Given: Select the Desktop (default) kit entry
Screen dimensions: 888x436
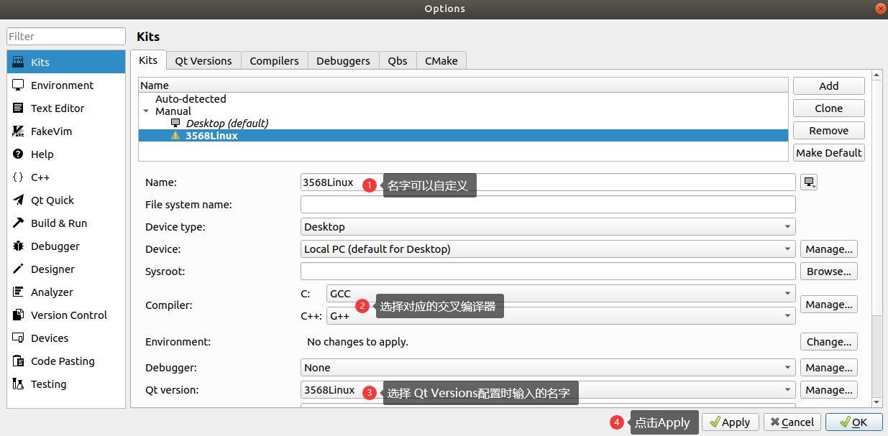Looking at the screenshot, I should [x=226, y=124].
